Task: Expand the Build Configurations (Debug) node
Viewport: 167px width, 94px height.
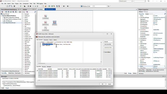Action: (3, 17)
